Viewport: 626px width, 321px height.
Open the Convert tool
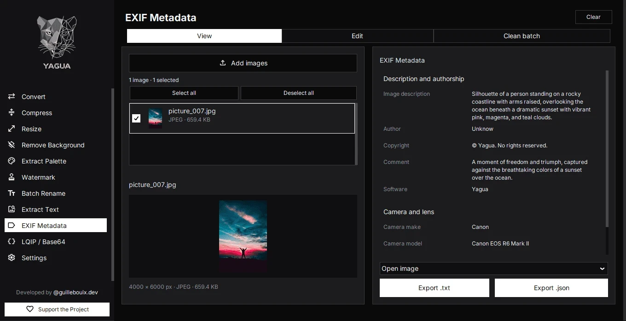(56, 97)
